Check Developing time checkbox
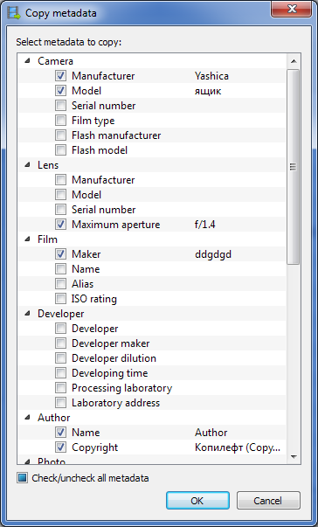The width and height of the screenshot is (318, 527). [60, 372]
